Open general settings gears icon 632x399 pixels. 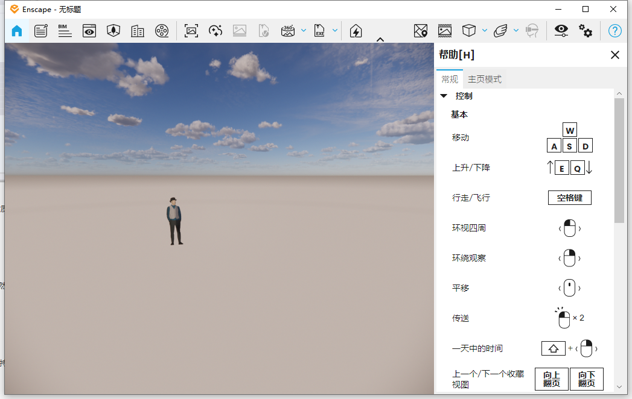pos(586,31)
